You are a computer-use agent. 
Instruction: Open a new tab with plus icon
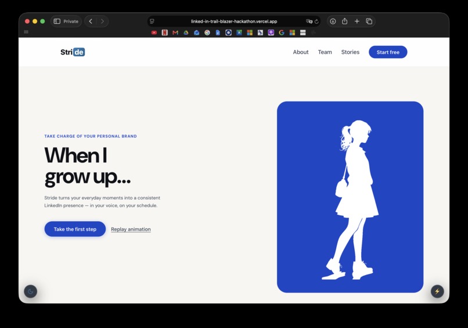(x=357, y=21)
